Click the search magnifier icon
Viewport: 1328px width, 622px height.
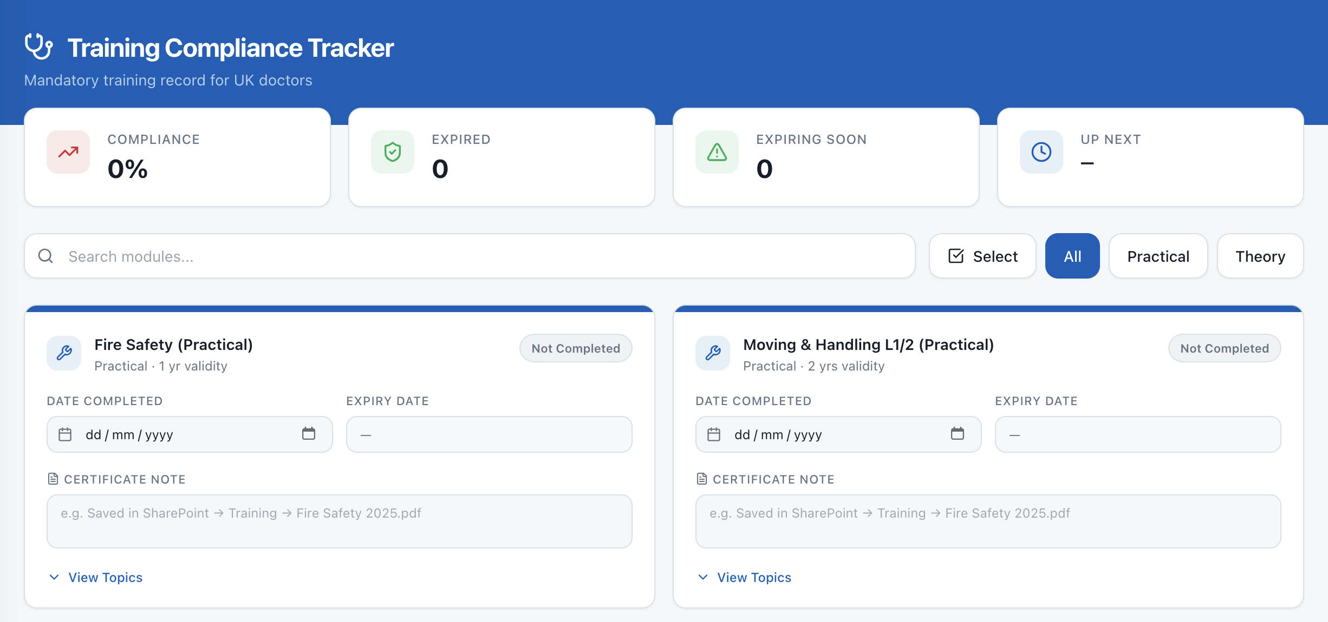coord(46,256)
